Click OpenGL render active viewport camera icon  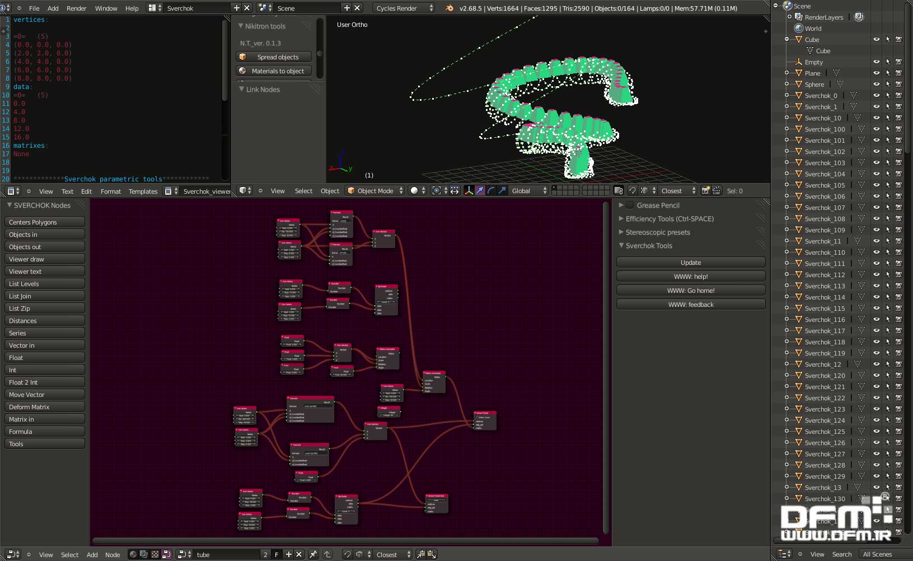706,190
